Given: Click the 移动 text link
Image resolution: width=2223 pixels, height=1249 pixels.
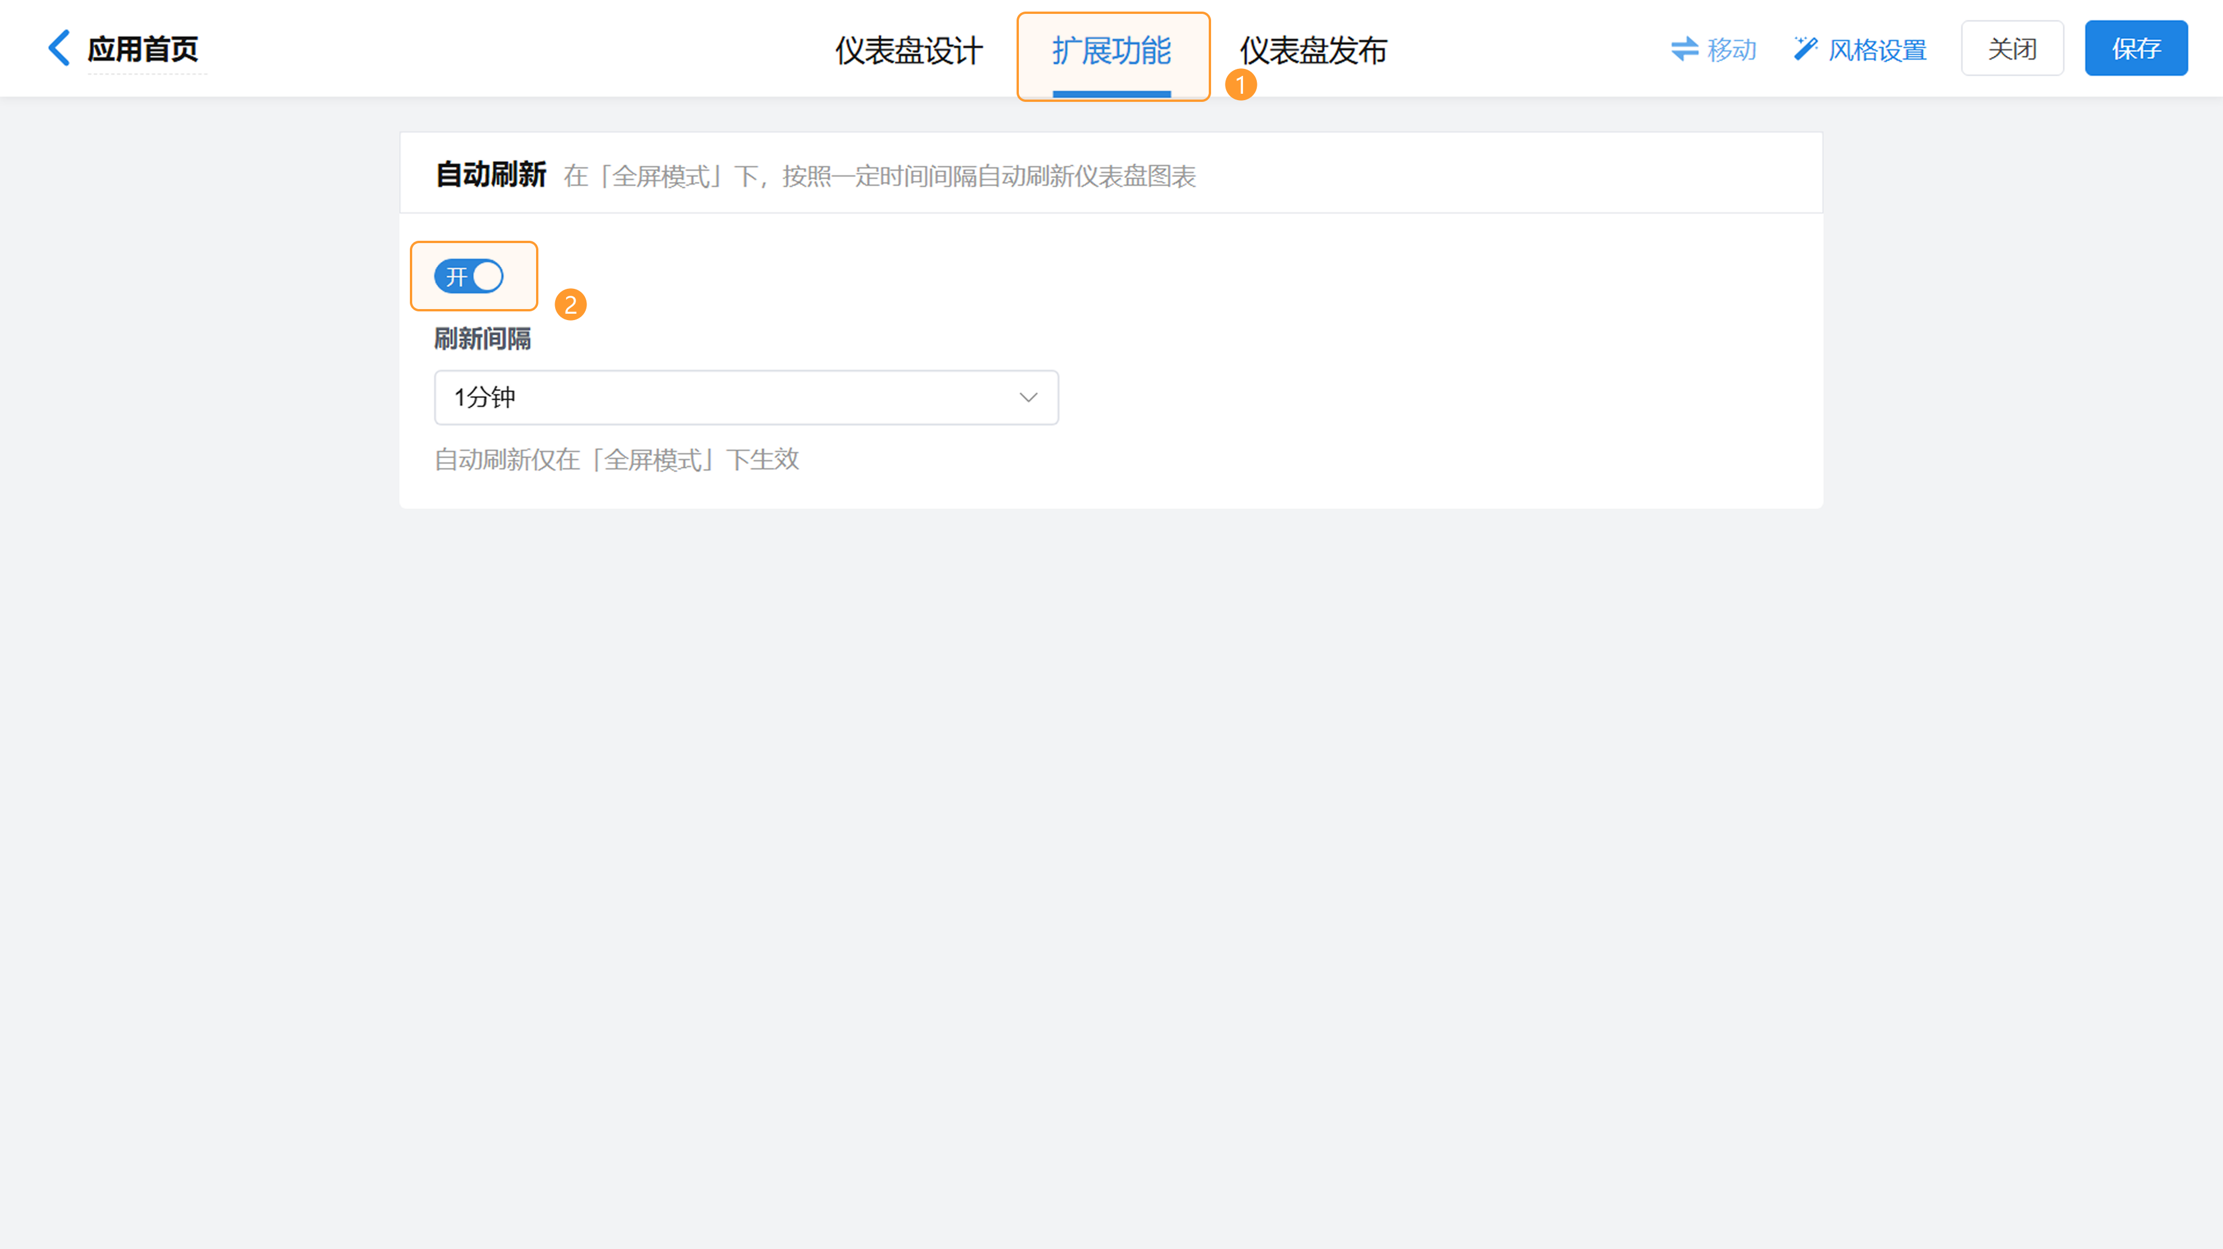Looking at the screenshot, I should click(x=1732, y=49).
